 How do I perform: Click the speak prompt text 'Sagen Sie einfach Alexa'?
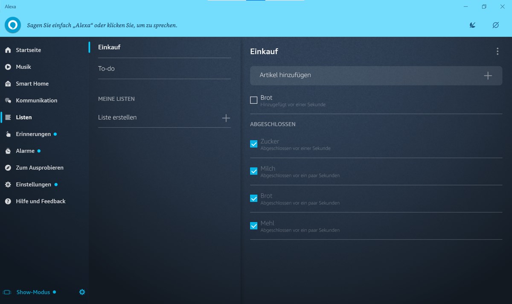click(102, 25)
